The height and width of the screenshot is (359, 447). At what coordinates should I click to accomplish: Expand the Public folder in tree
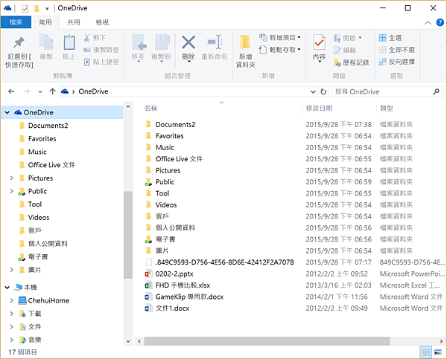coord(12,191)
